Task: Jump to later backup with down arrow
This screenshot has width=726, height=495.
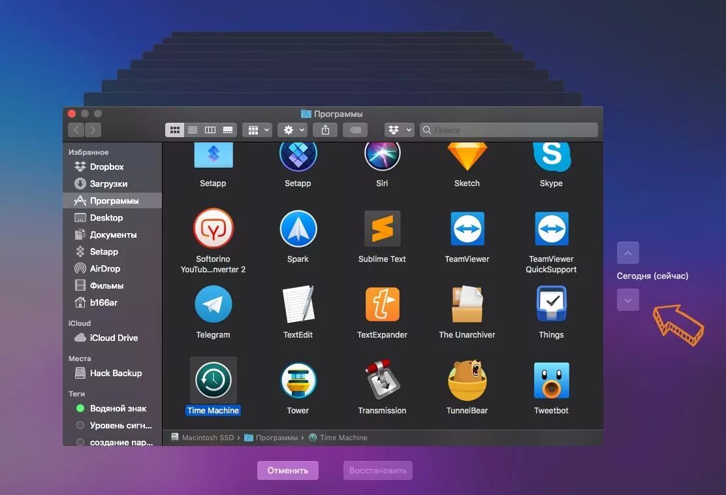Action: pos(628,300)
